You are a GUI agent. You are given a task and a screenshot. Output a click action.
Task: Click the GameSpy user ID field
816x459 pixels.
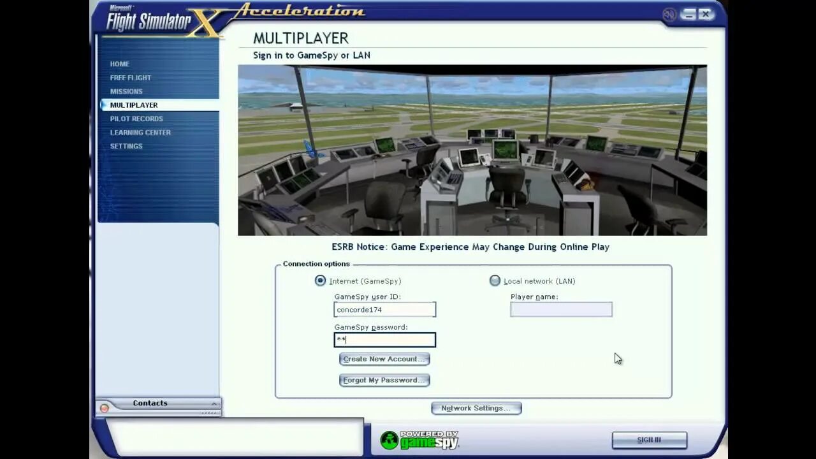pyautogui.click(x=385, y=310)
